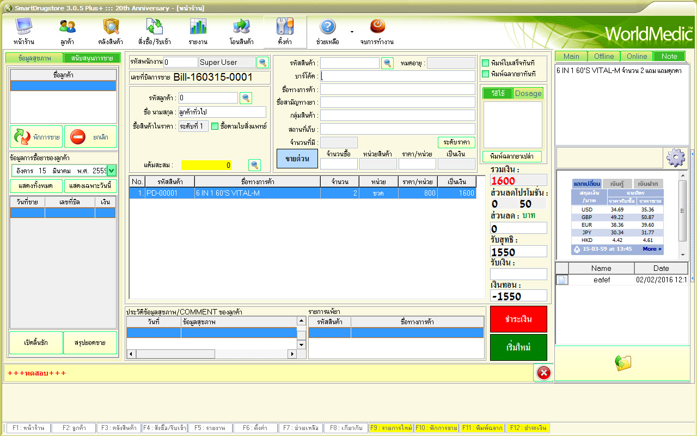
Task: Check the ซื้อตามใบสั่งแพทย์ checkbox
Action: pyautogui.click(x=215, y=126)
